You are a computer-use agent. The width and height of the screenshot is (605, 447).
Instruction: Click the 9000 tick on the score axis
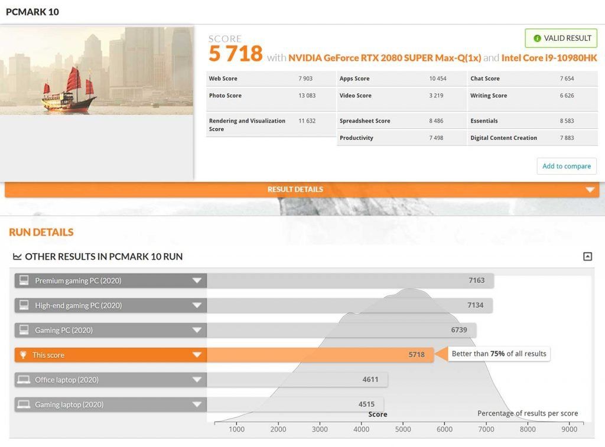coord(569,429)
